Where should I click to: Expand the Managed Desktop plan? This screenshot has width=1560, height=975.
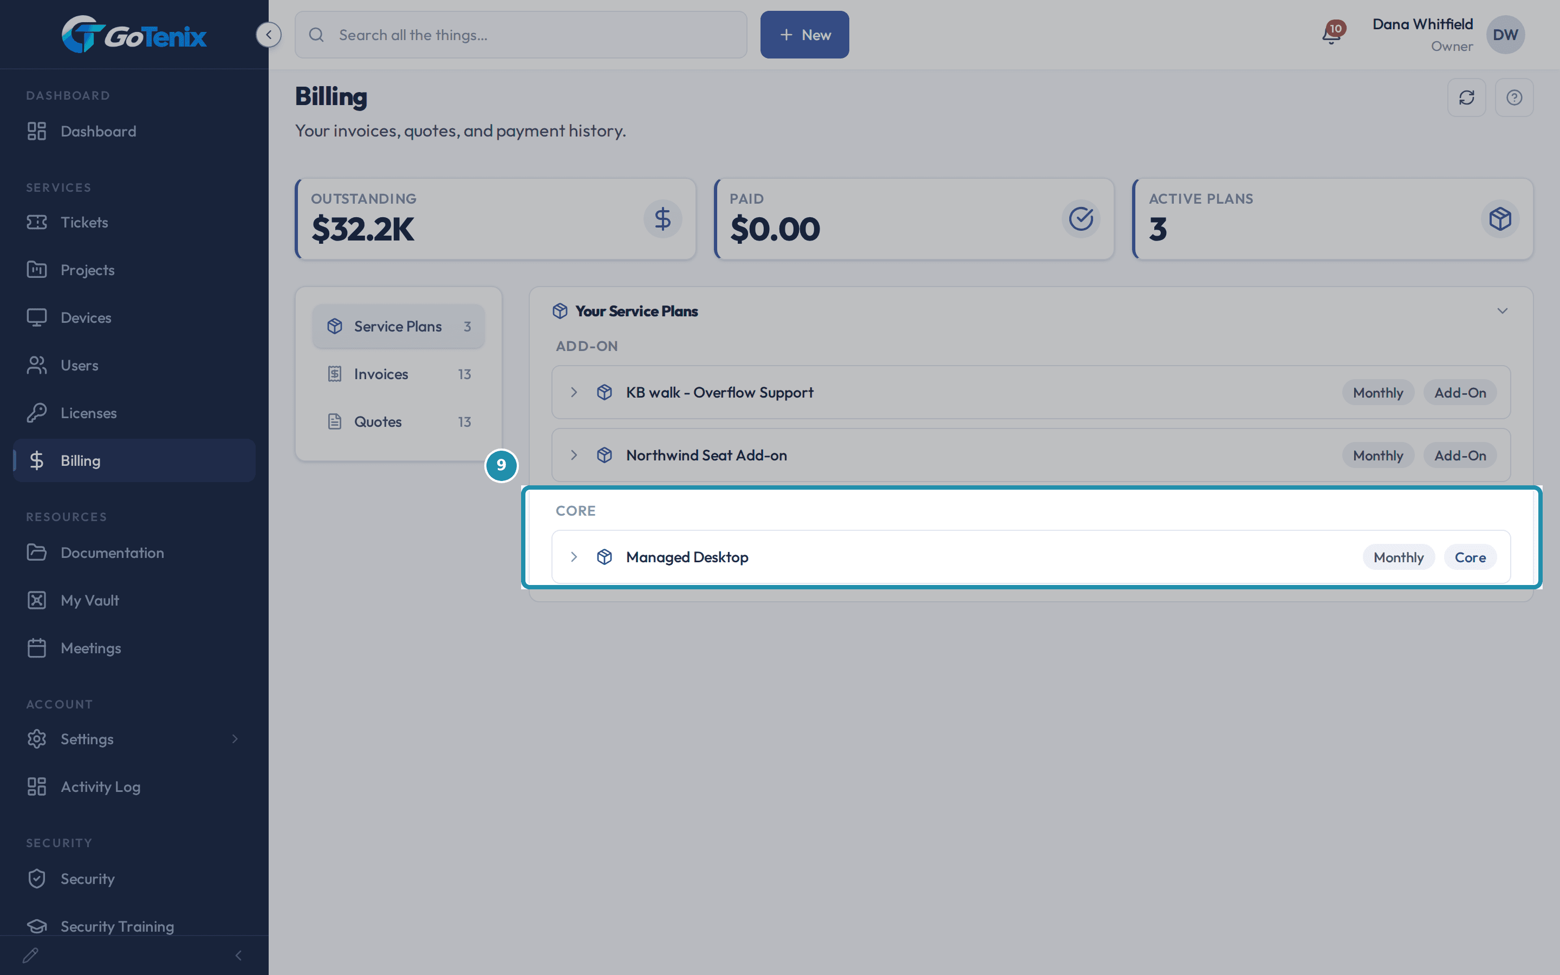(x=574, y=557)
